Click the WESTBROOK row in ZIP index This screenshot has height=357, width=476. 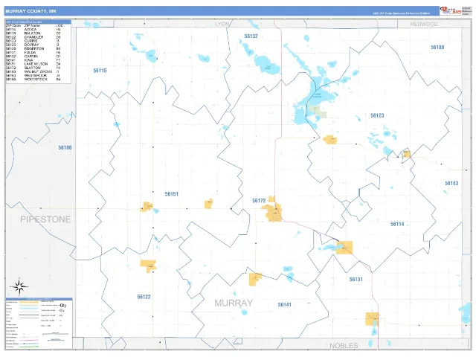(x=33, y=76)
